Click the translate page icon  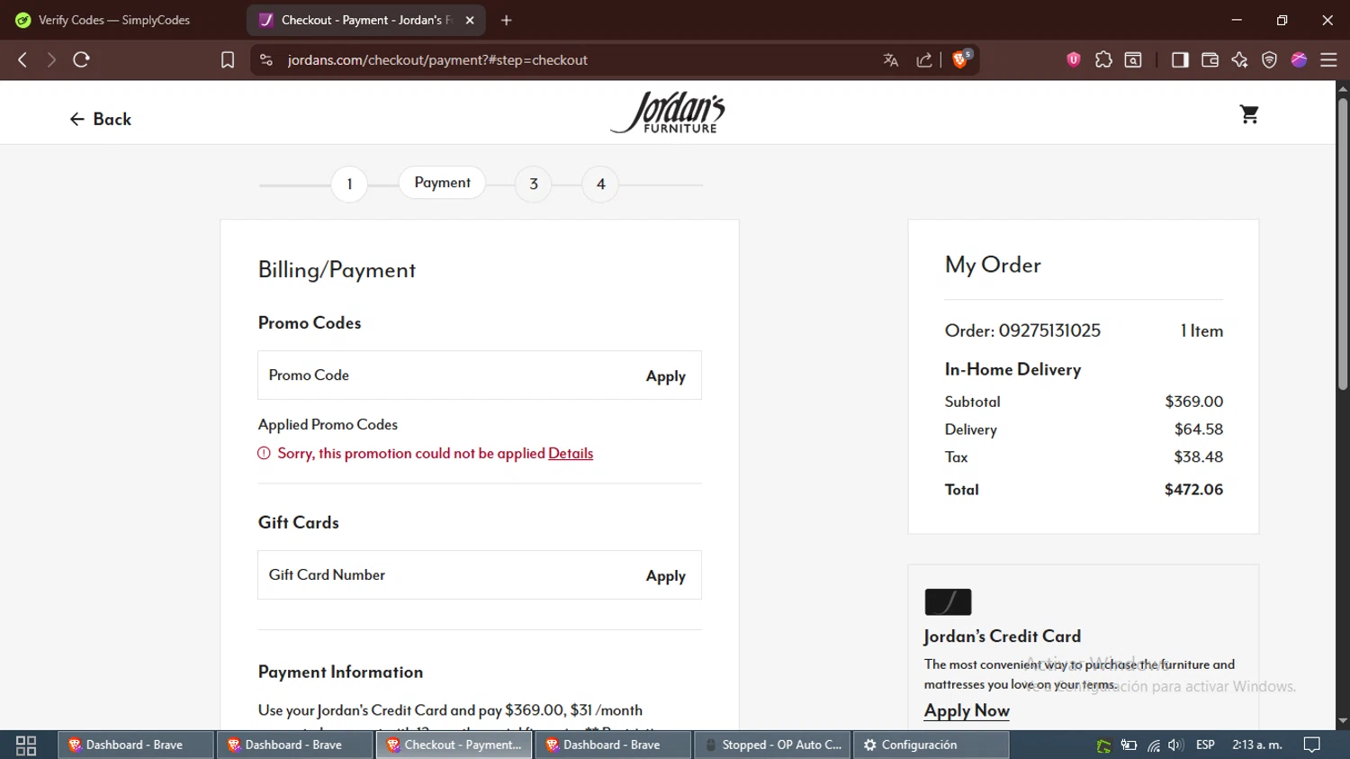(891, 59)
